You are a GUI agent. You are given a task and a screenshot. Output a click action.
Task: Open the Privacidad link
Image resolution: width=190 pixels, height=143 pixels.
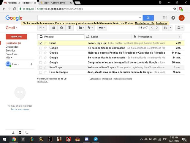point(107,79)
